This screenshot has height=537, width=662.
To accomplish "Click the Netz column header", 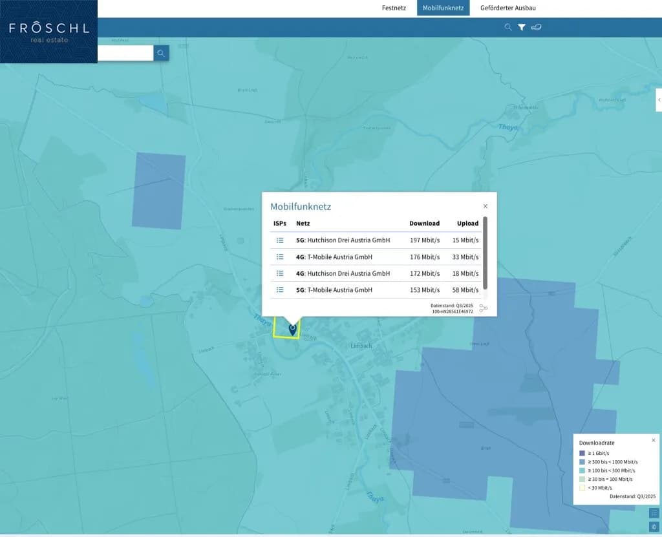I will click(303, 224).
